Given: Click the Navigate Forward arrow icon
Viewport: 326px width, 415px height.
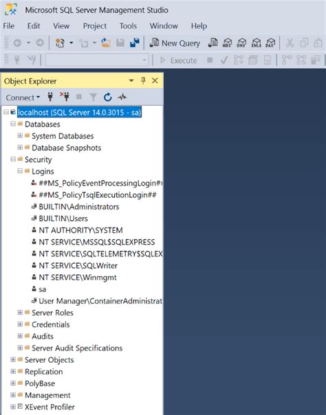Looking at the screenshot, I should coord(40,43).
